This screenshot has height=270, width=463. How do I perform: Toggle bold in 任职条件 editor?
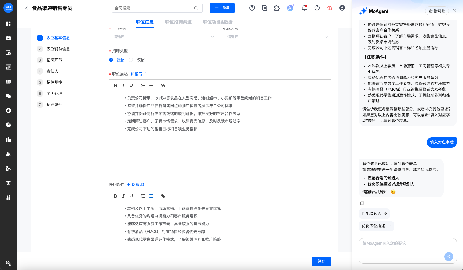coord(116,196)
